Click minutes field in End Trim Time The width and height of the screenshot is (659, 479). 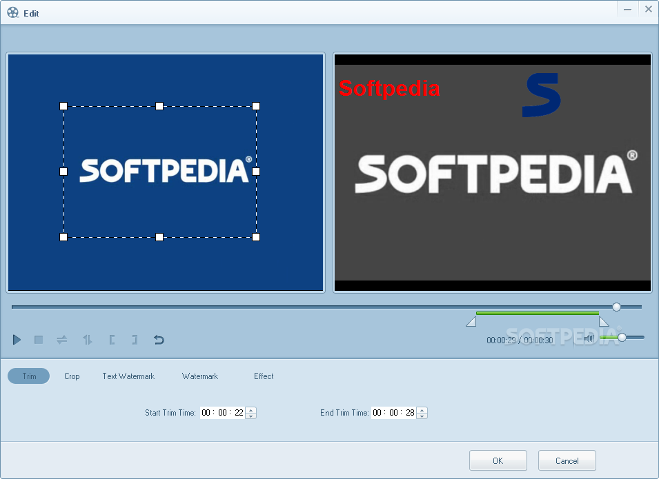[x=393, y=413]
